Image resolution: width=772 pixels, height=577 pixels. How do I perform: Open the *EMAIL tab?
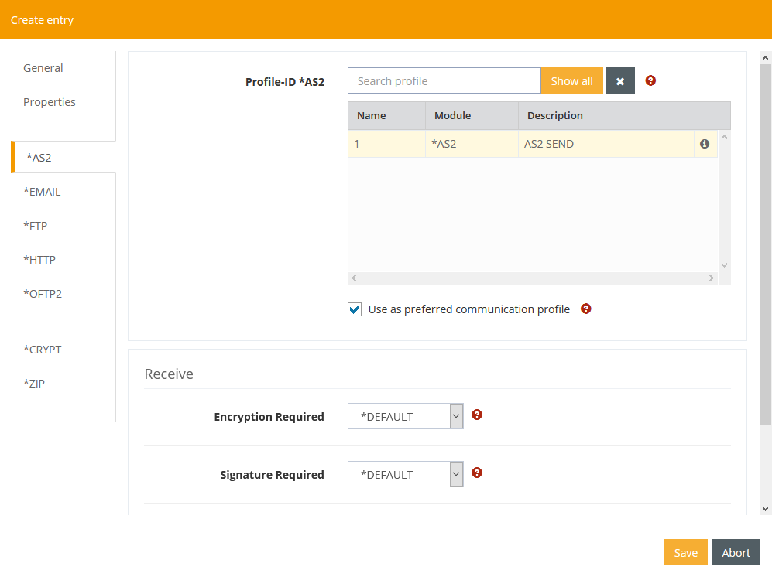[42, 192]
